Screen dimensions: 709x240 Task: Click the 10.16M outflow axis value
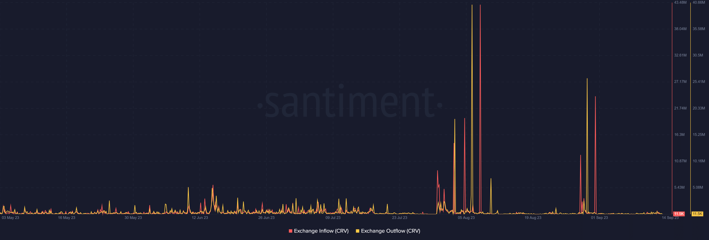pyautogui.click(x=699, y=161)
